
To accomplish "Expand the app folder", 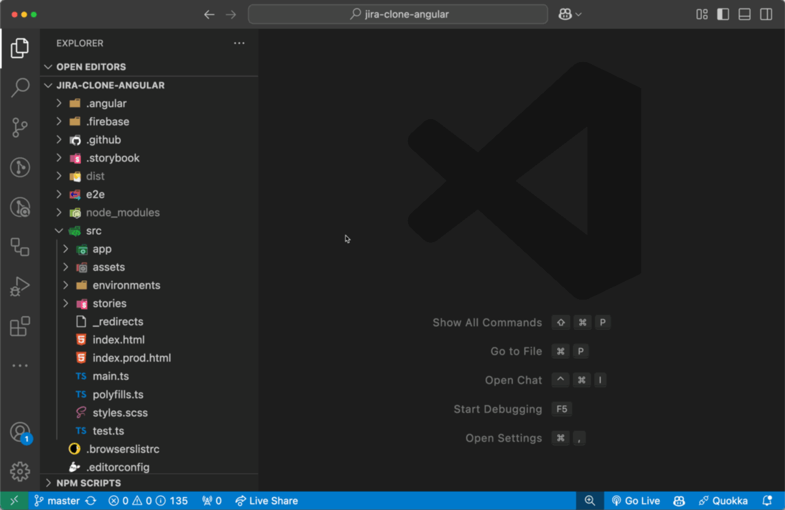I will click(x=149, y=249).
